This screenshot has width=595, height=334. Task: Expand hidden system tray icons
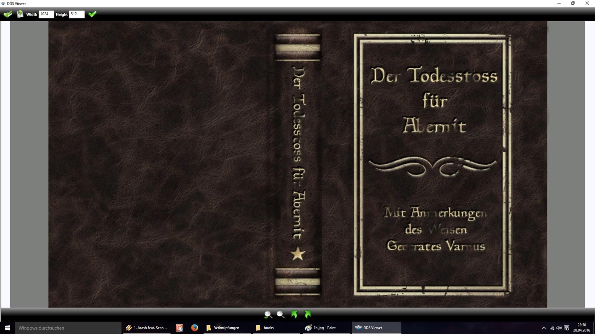click(x=544, y=328)
